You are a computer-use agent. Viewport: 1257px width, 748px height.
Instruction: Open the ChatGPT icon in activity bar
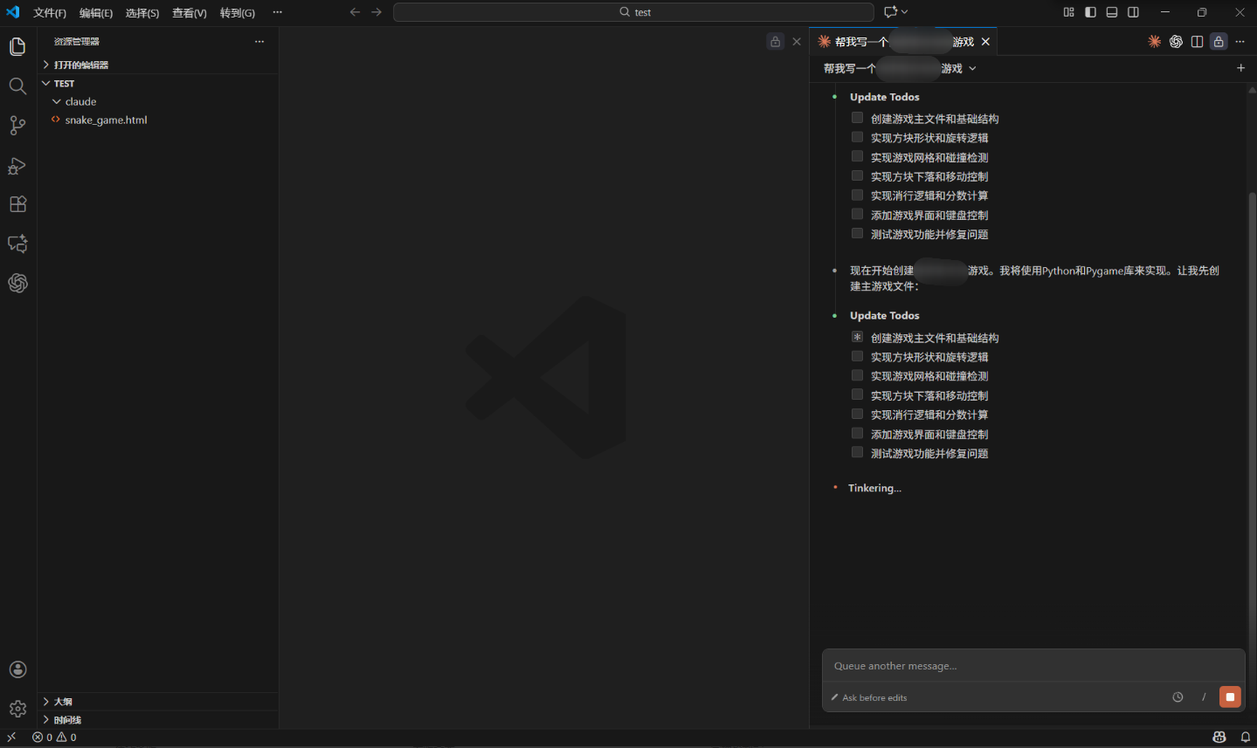pos(17,283)
